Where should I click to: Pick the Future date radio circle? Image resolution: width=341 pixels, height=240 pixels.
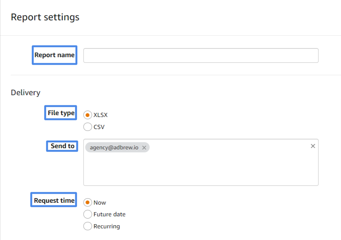(x=87, y=214)
